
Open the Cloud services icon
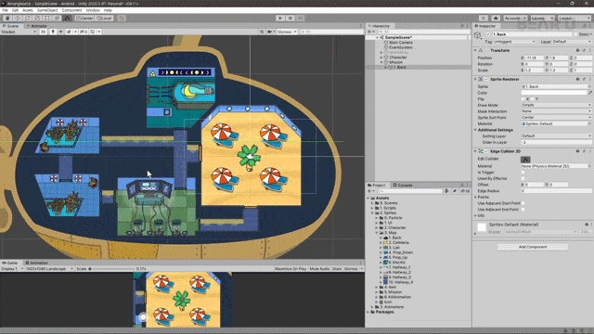click(496, 19)
